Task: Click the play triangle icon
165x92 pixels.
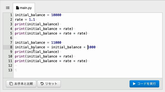Action: [134, 84]
